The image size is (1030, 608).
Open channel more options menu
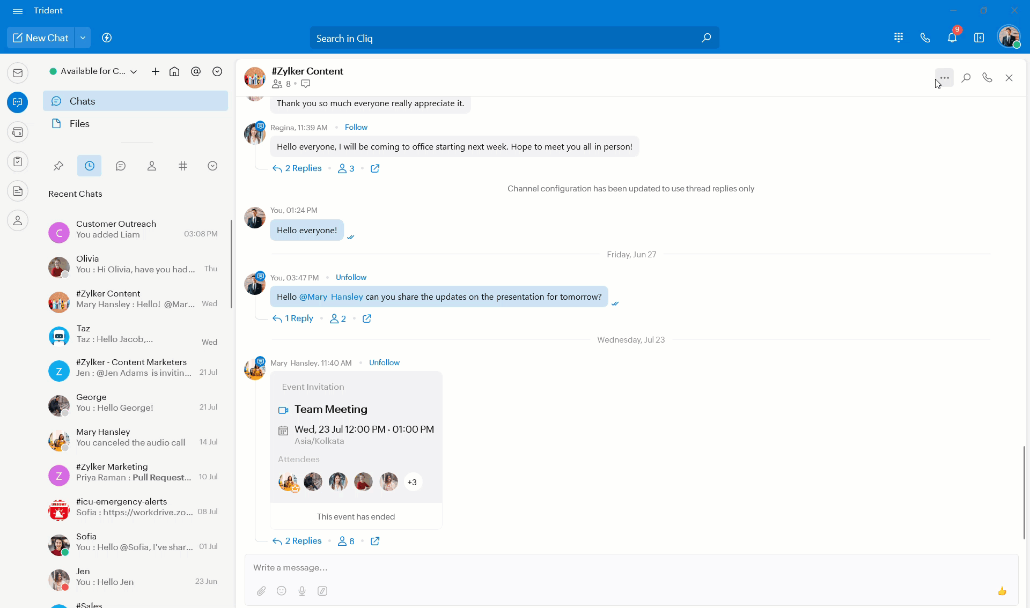[944, 78]
